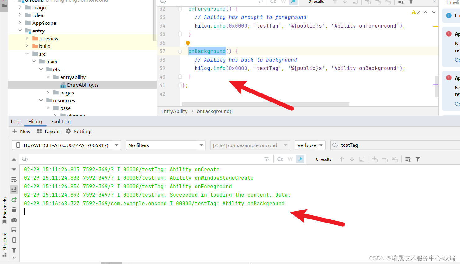Toggle soft-wrap in log sidebar
The image size is (460, 264).
click(x=14, y=180)
